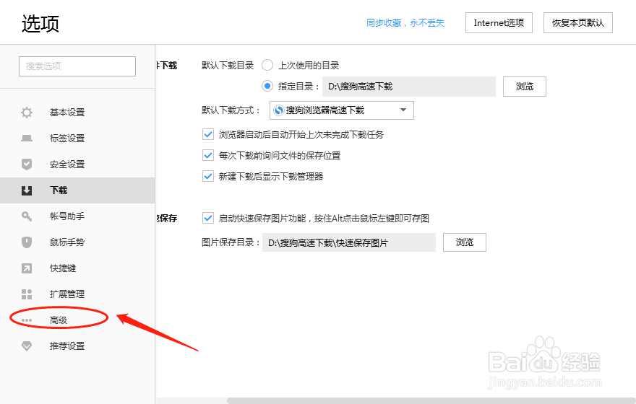Viewport: 636px width, 404px height.
Task: Click the three-dot icon beside 高级
Action: [x=27, y=320]
